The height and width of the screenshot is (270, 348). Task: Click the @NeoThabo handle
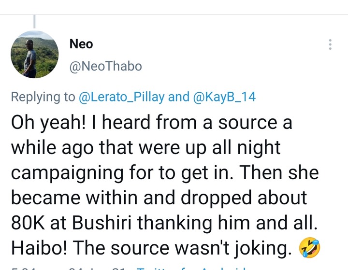[106, 66]
